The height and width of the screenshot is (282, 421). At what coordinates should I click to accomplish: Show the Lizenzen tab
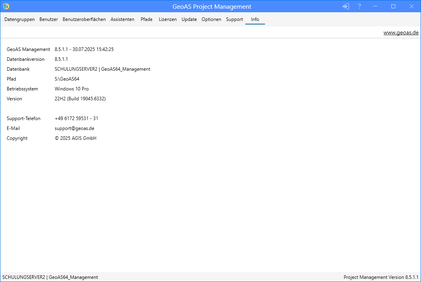coord(168,19)
